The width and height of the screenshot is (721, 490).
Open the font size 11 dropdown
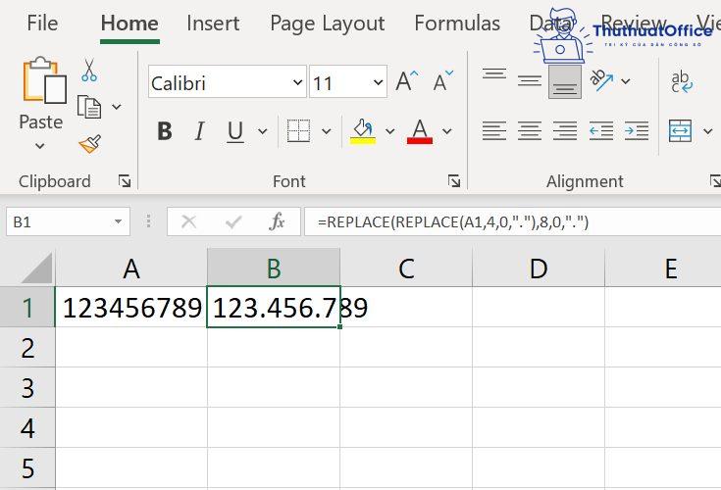pyautogui.click(x=378, y=82)
